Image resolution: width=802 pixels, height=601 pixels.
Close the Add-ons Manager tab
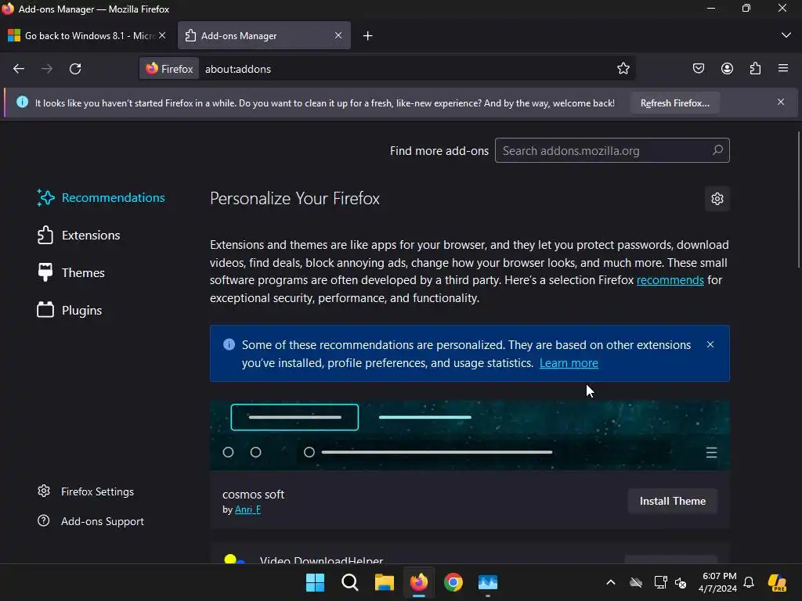click(338, 35)
